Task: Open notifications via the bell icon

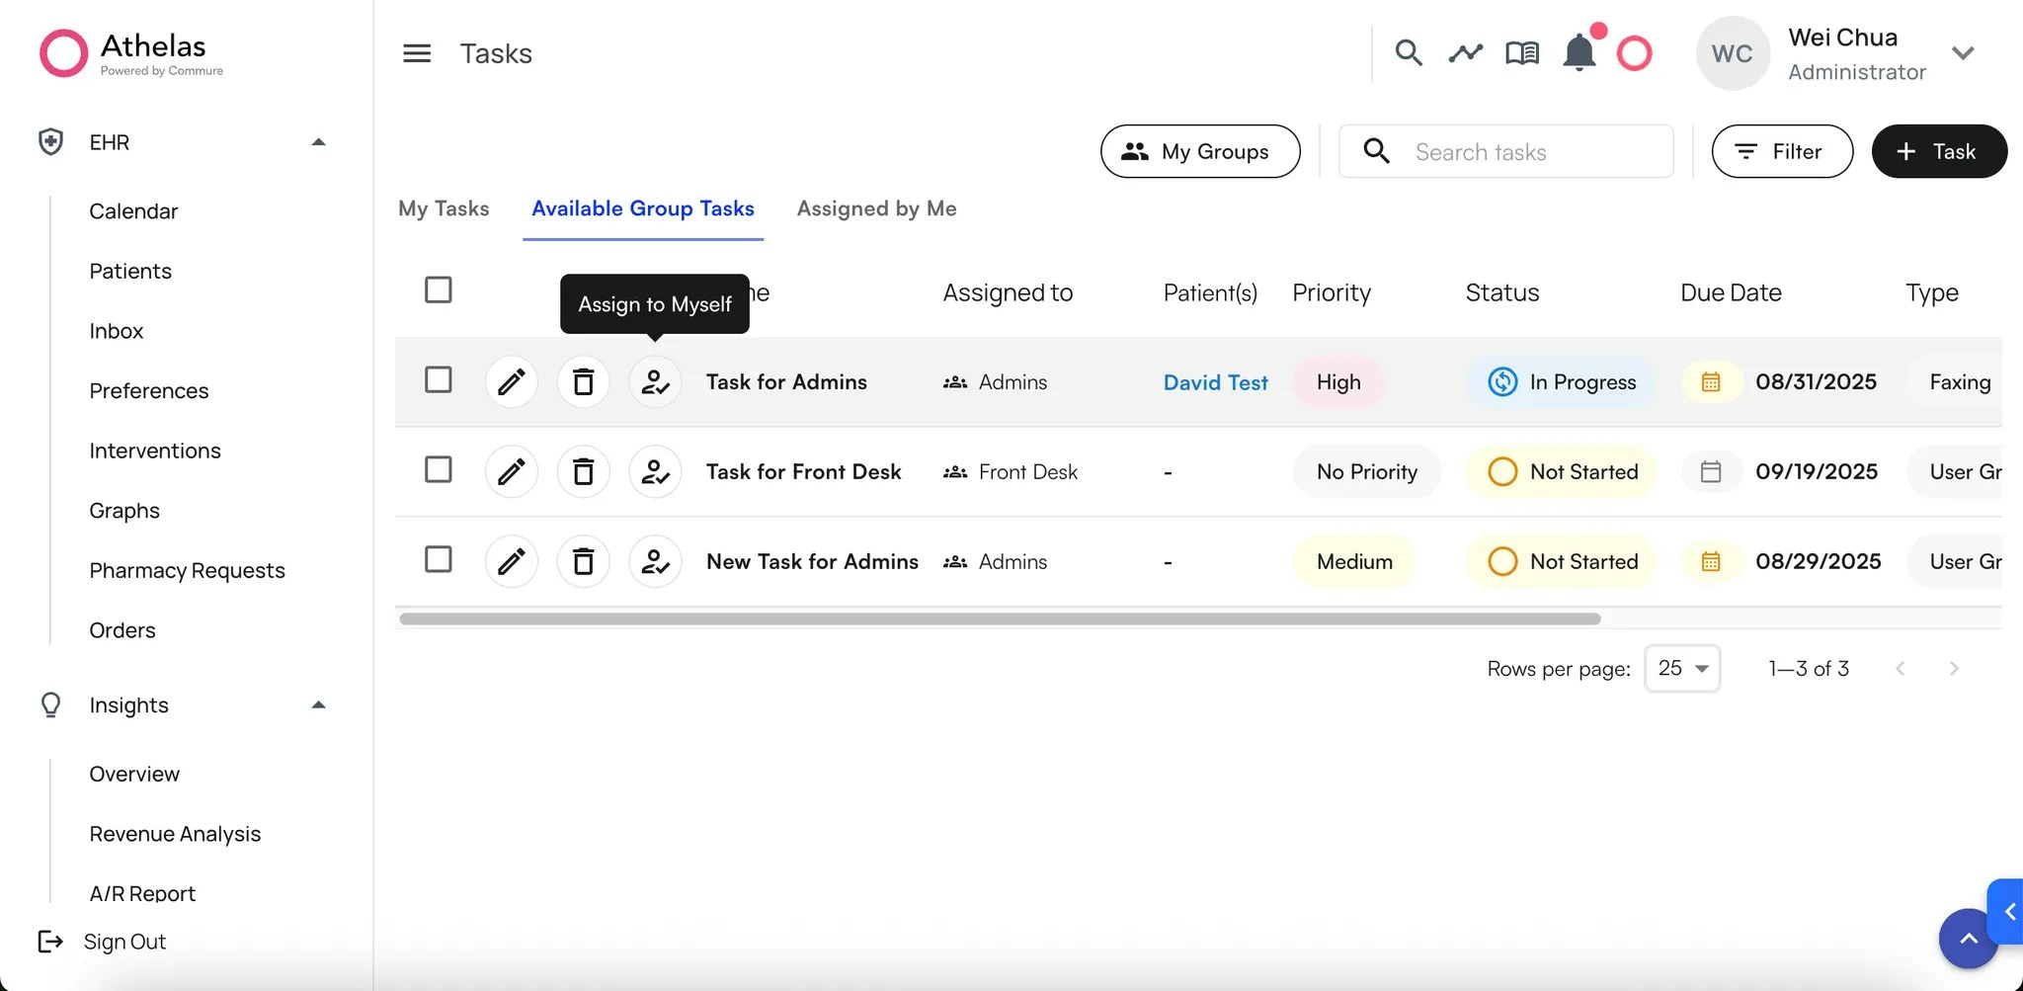Action: 1578,52
